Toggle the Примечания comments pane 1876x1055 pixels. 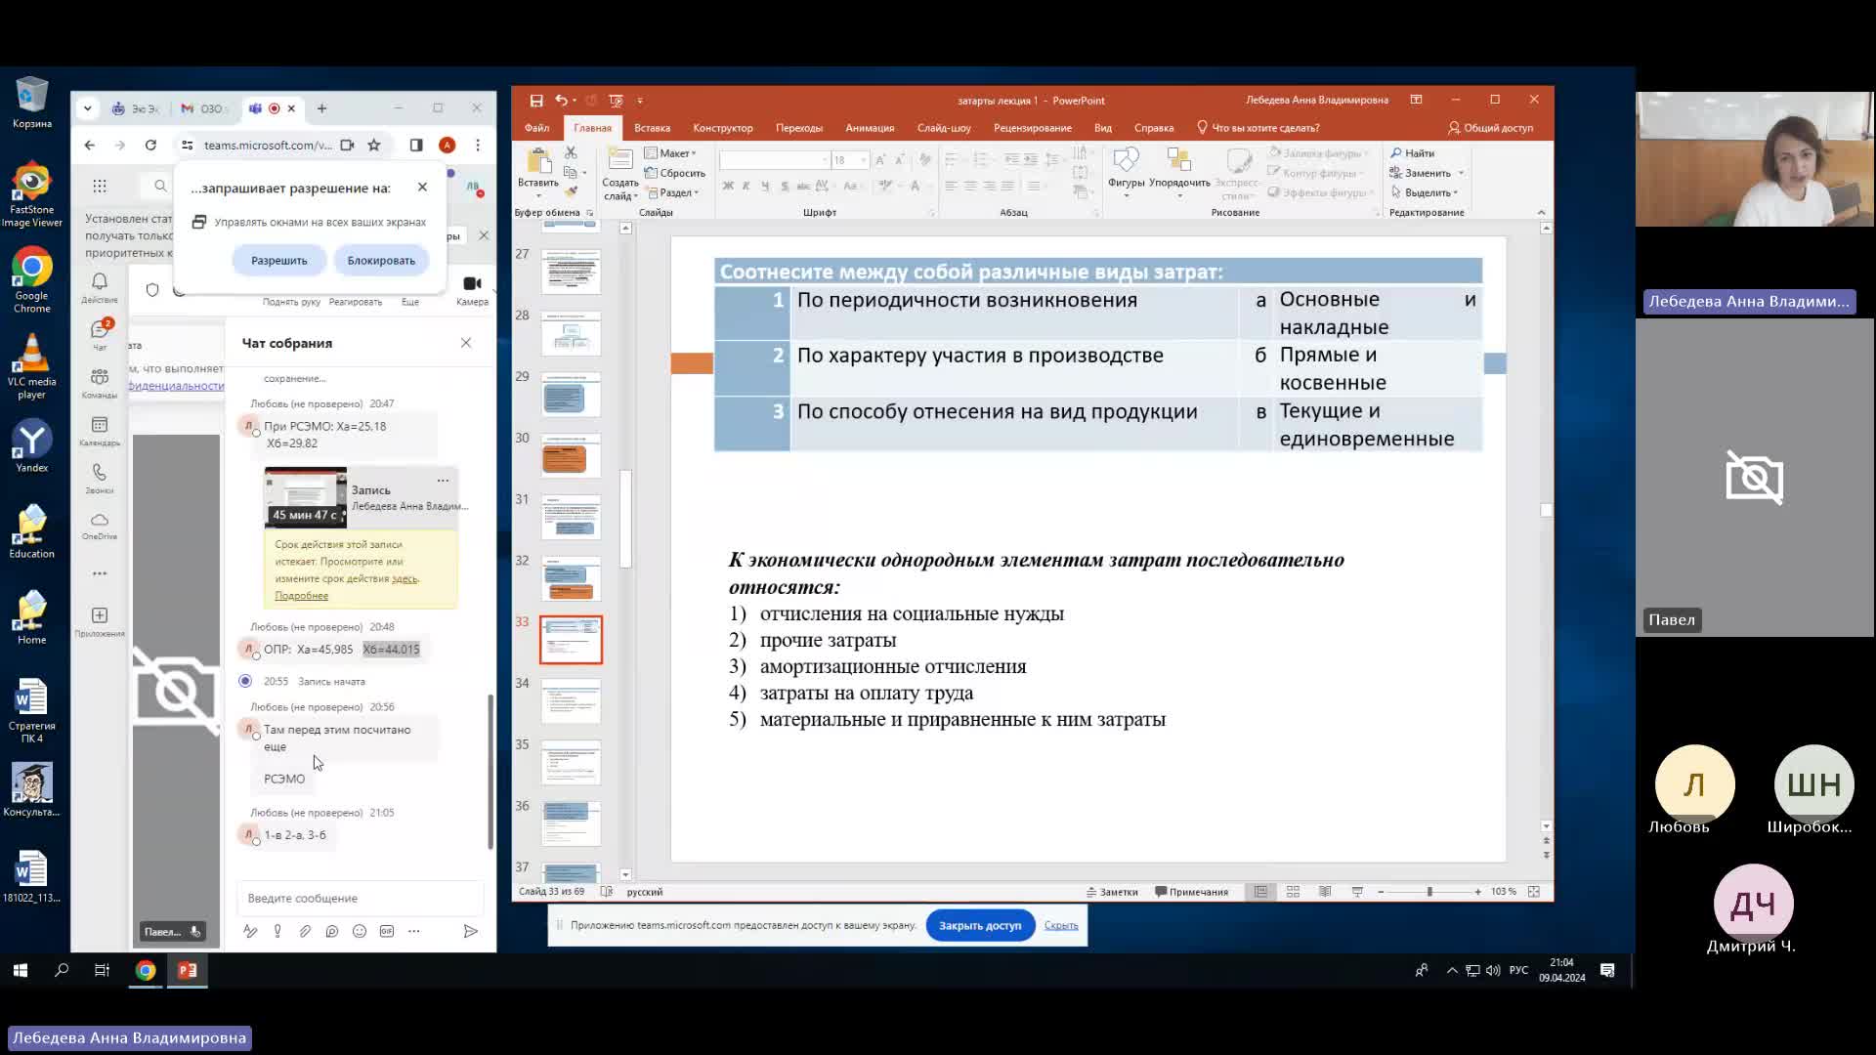tap(1191, 892)
